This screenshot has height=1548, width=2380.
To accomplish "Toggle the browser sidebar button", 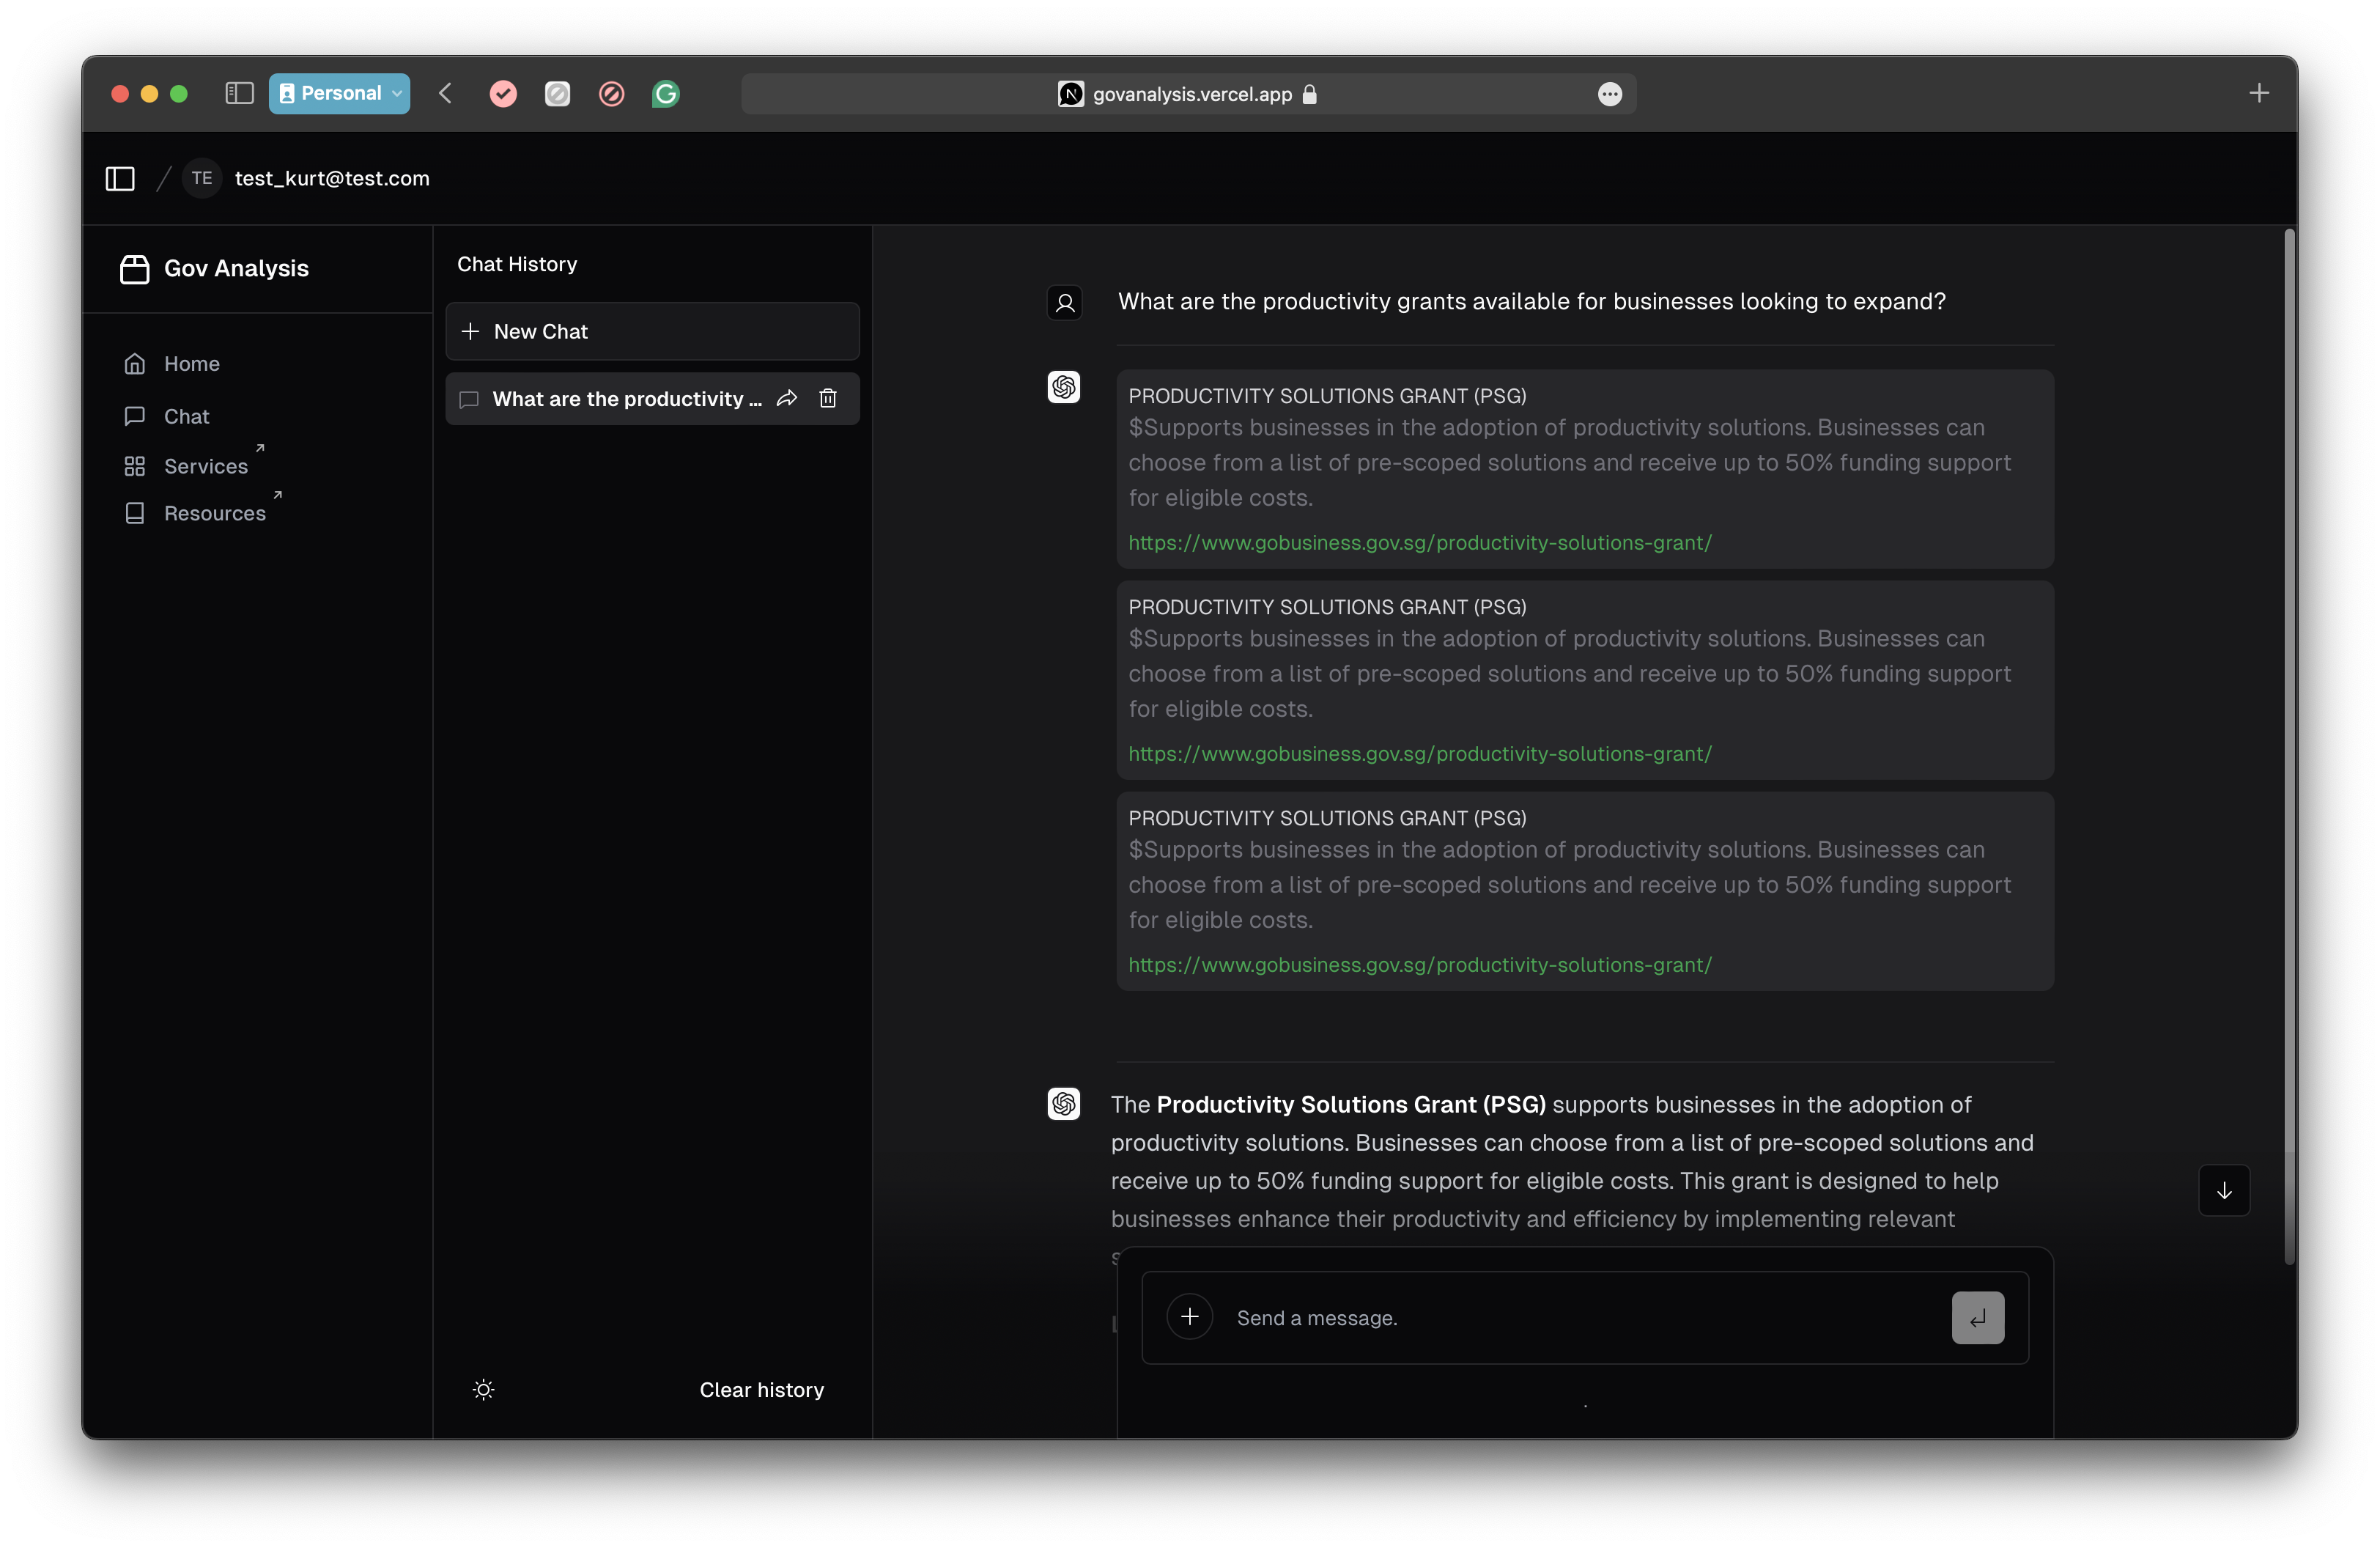I will 239,93.
